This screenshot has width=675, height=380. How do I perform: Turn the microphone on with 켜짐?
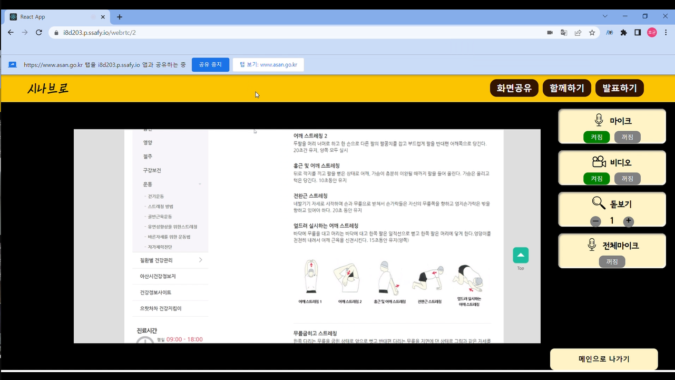pos(596,137)
